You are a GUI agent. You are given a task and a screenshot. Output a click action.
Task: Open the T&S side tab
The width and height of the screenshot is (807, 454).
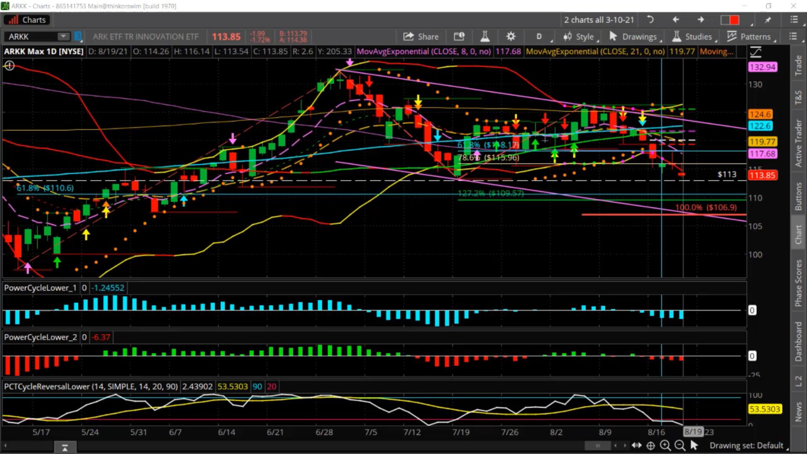798,97
